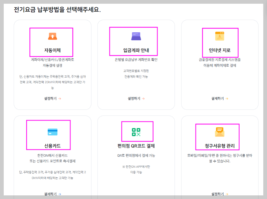This screenshot has height=199, width=267.
Task: Click text 고객번호별로 지정된
Action: (136, 71)
